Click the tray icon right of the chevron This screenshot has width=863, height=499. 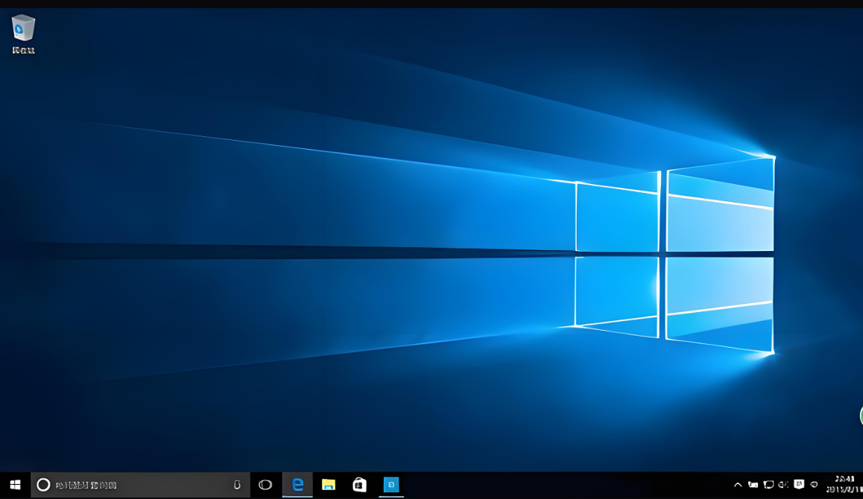(753, 485)
